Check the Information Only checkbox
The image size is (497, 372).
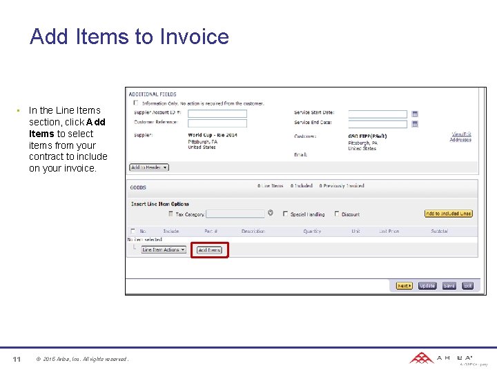pyautogui.click(x=136, y=103)
